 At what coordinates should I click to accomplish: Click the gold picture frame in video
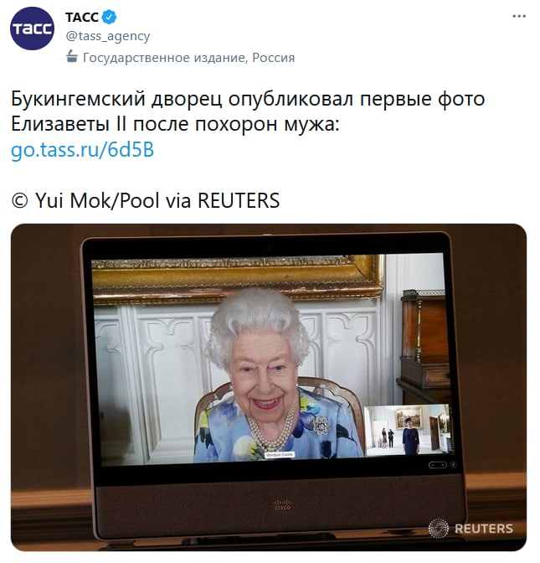click(239, 279)
